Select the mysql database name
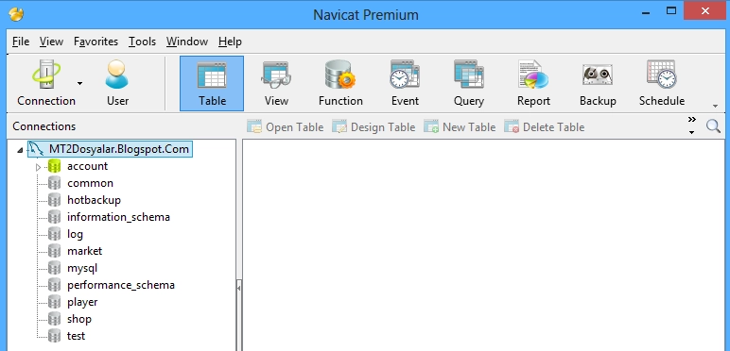Image resolution: width=730 pixels, height=351 pixels. coord(82,268)
